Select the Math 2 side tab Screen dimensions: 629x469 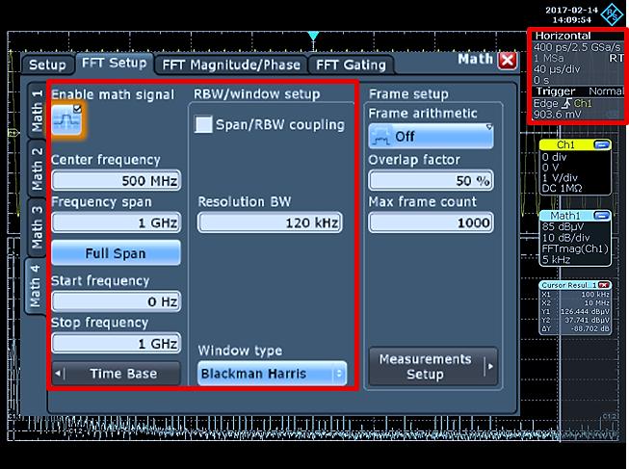click(37, 169)
